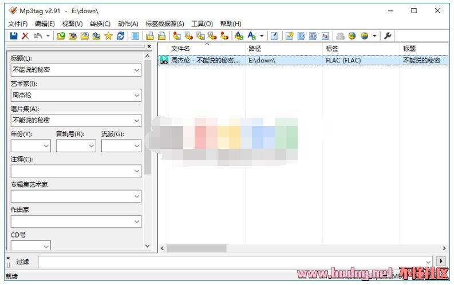This screenshot has width=454, height=285.
Task: Click the folder with blue plus icon
Action: click(x=73, y=36)
